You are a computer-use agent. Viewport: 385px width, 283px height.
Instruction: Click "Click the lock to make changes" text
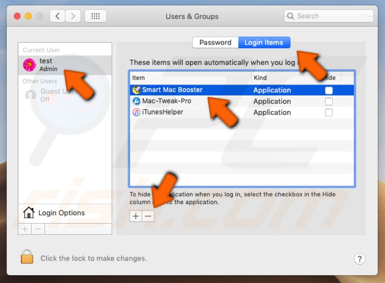click(94, 258)
